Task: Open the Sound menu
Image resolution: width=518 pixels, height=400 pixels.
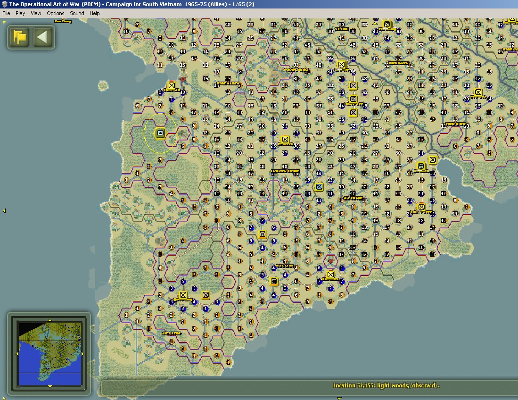Action: (77, 13)
